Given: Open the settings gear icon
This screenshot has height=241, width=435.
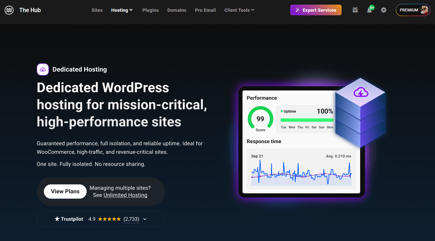Looking at the screenshot, I should point(384,10).
